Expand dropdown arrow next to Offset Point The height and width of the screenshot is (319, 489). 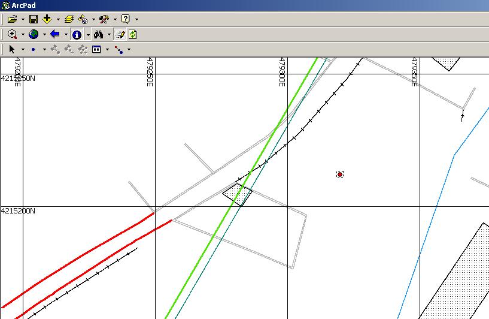[x=129, y=49]
